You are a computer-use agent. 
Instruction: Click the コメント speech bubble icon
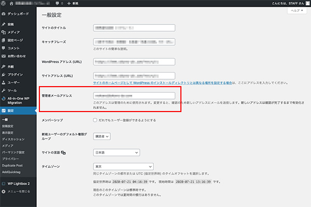(x=4, y=48)
